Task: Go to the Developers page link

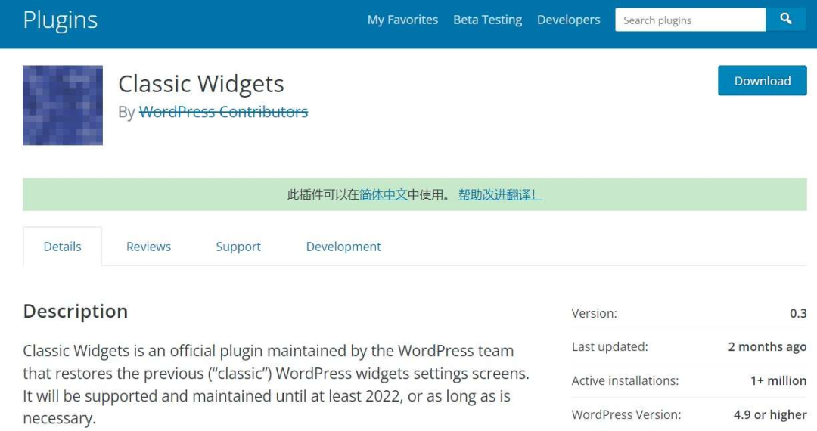Action: click(x=568, y=20)
